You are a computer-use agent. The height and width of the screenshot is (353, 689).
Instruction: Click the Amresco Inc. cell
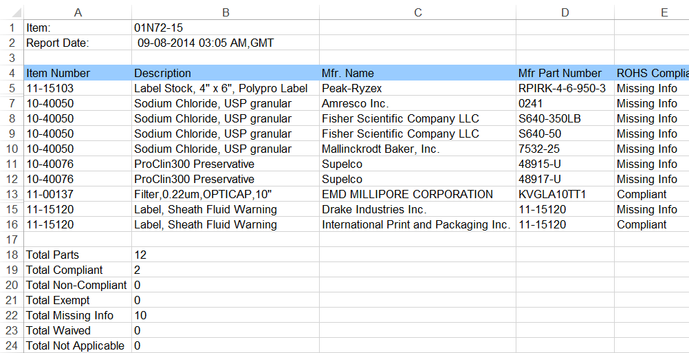pos(417,103)
